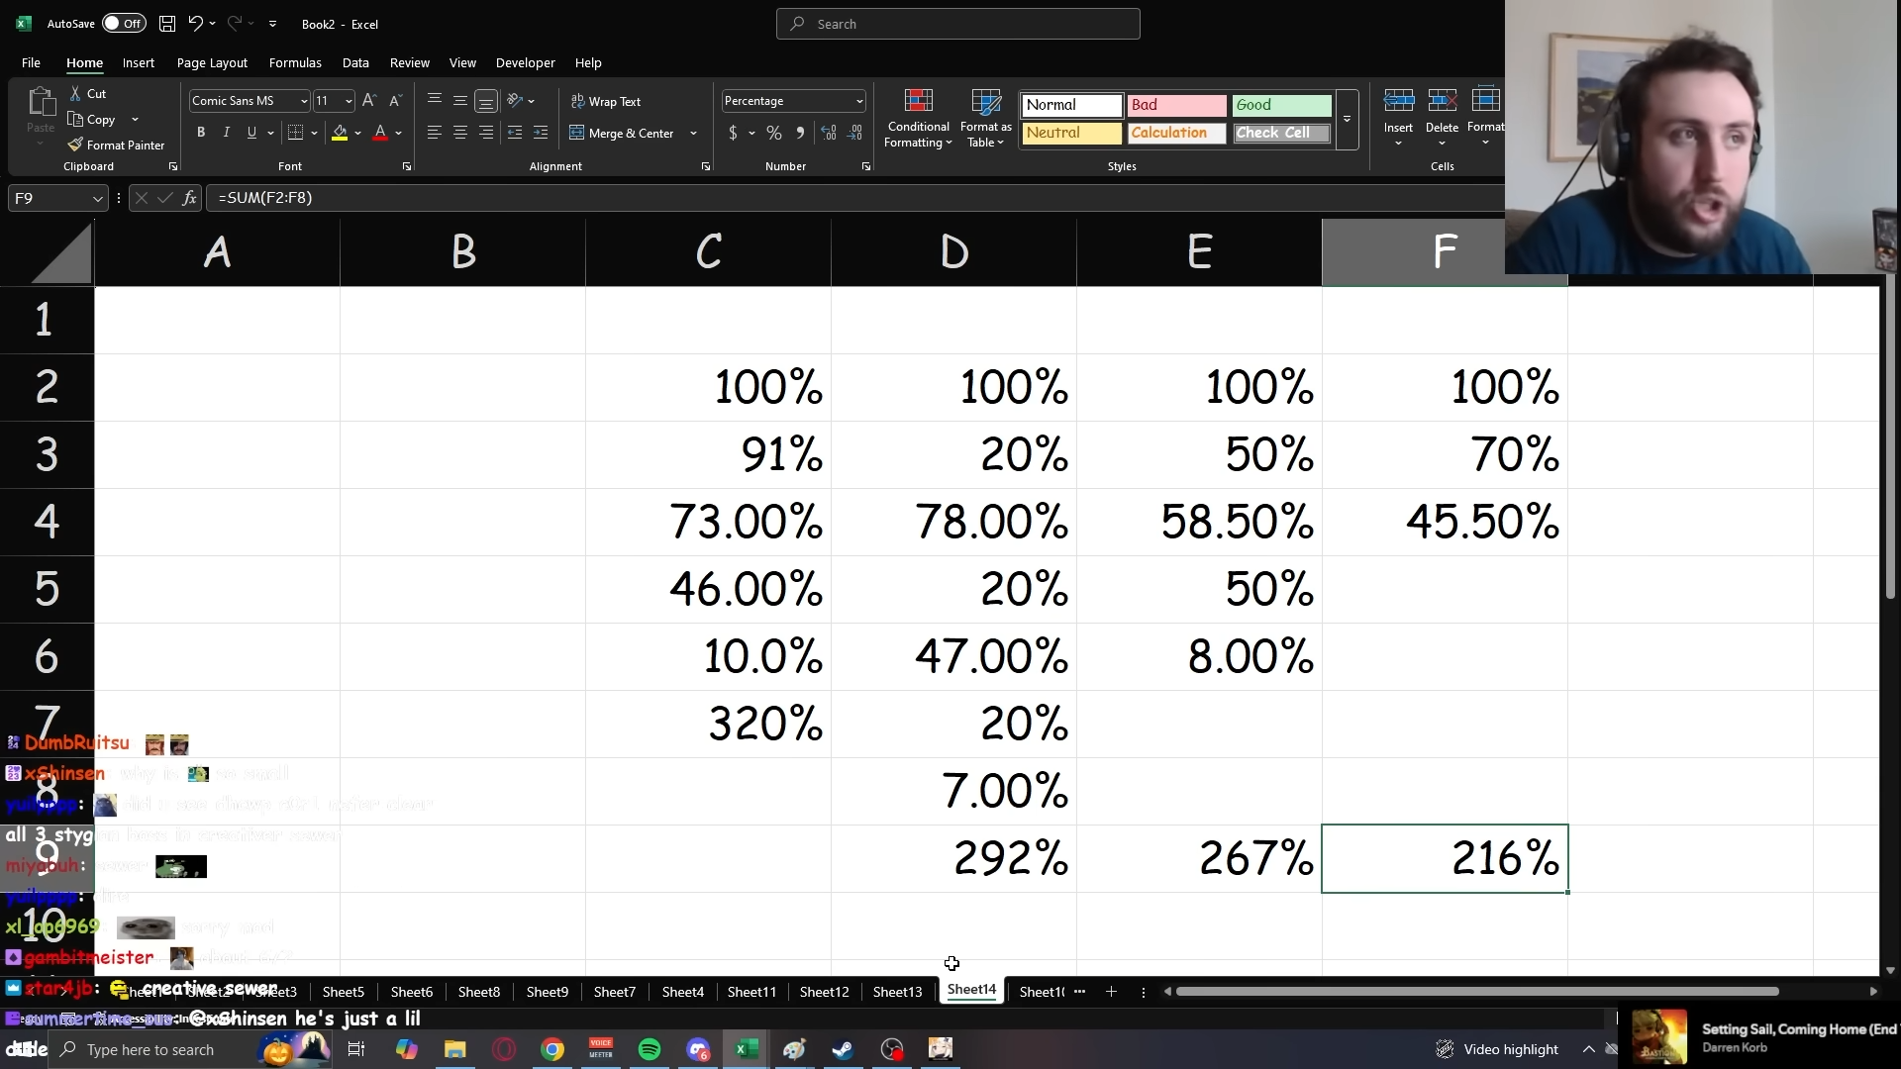Toggle Italic formatting button

pos(227,133)
